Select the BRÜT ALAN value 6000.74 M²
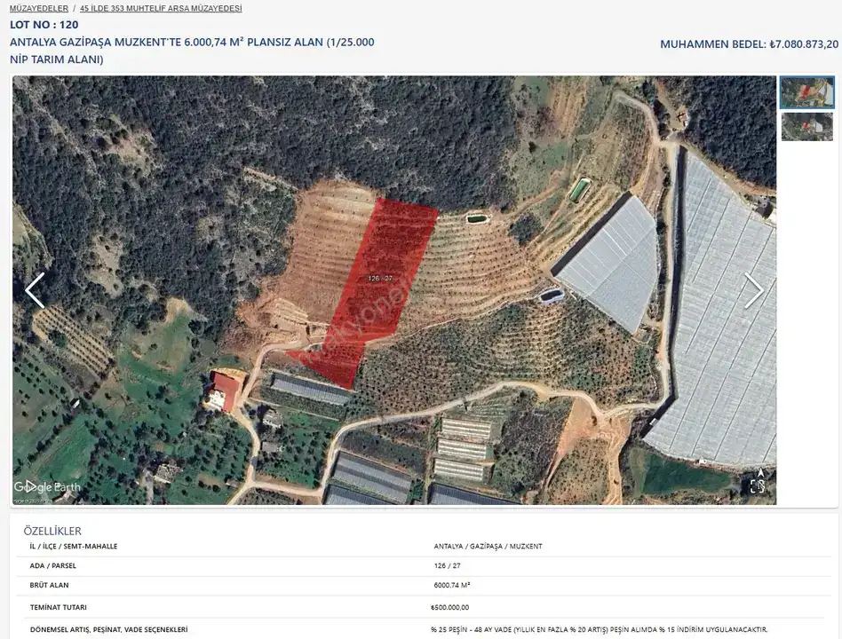 [x=452, y=585]
